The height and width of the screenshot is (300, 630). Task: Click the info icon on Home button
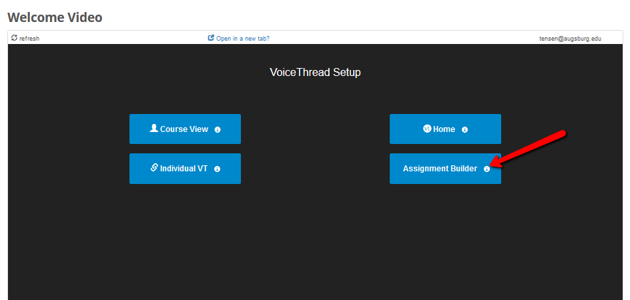464,130
